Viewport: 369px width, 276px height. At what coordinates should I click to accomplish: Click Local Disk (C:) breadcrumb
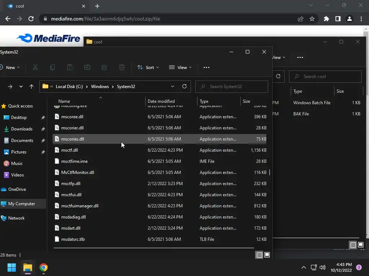pyautogui.click(x=69, y=87)
